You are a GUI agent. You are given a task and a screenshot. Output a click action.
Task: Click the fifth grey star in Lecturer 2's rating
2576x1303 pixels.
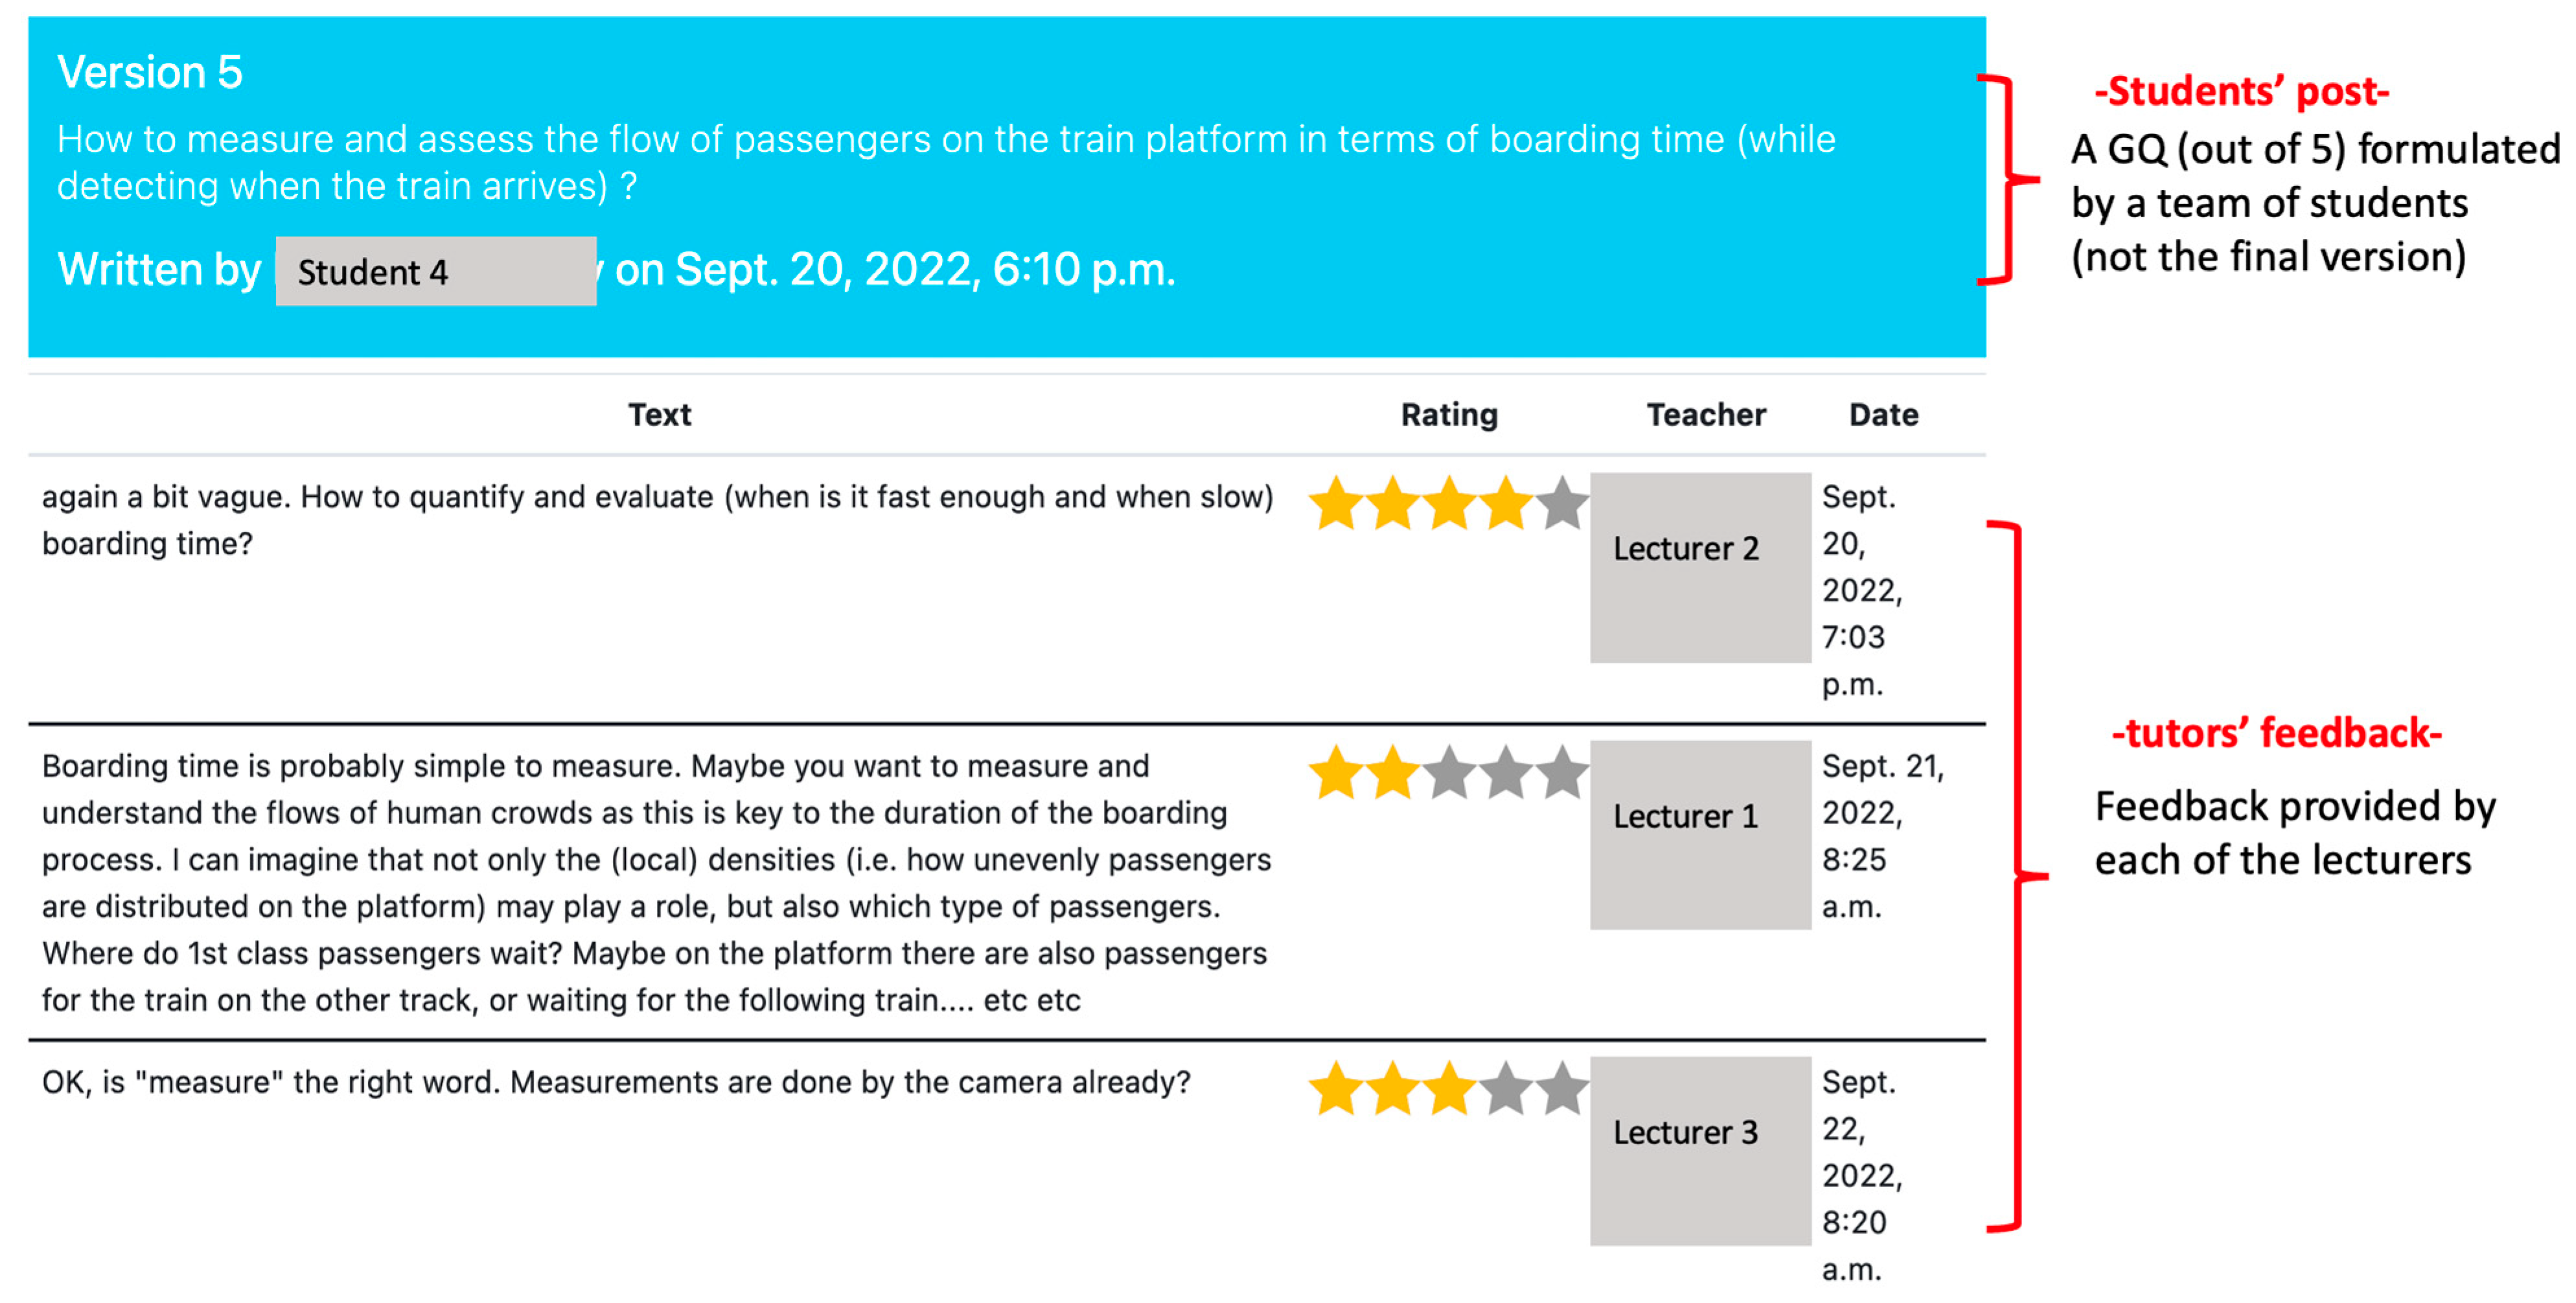[1561, 503]
